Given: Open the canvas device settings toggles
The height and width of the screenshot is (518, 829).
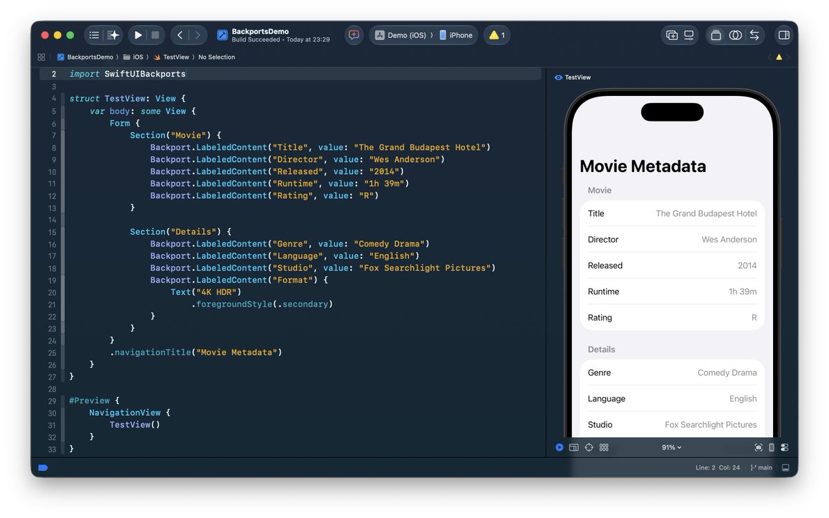Looking at the screenshot, I should pos(784,448).
